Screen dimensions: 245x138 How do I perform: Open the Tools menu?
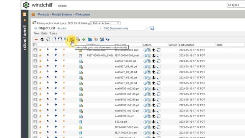pos(53,33)
